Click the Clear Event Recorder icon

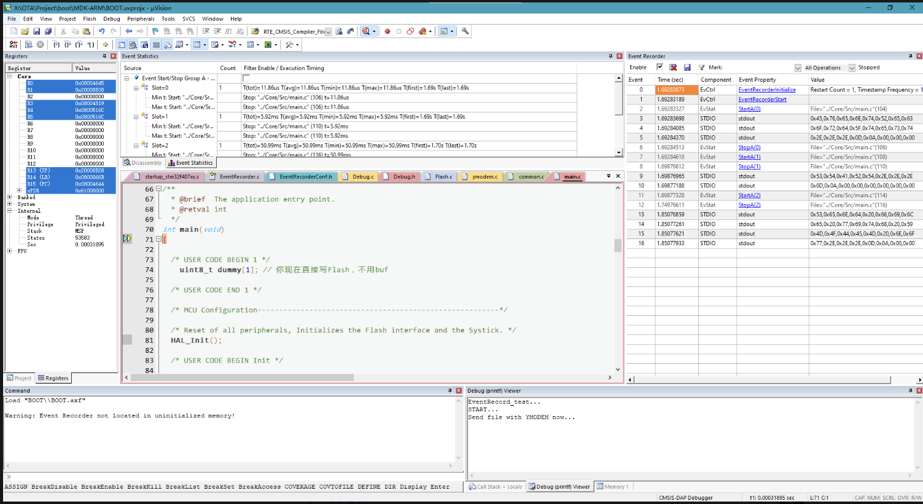673,68
